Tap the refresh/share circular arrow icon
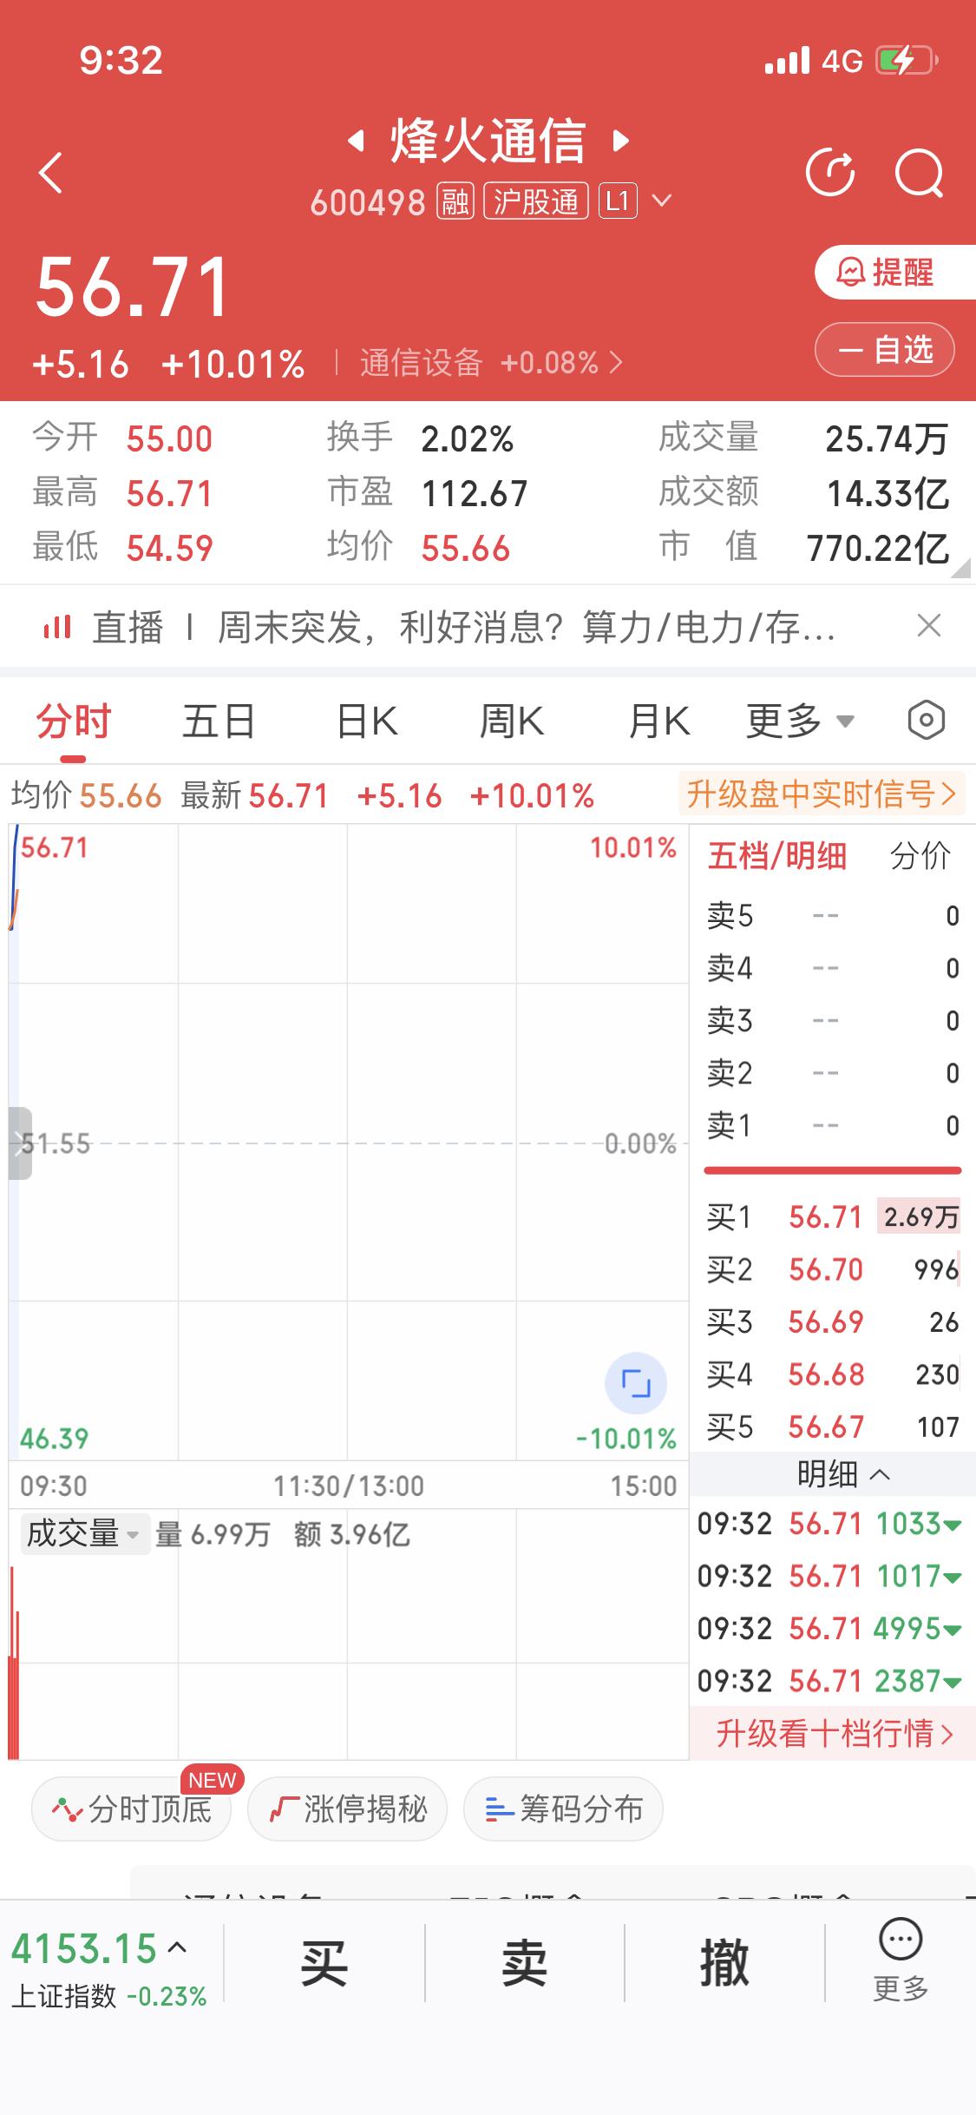Image resolution: width=976 pixels, height=2115 pixels. click(x=830, y=172)
